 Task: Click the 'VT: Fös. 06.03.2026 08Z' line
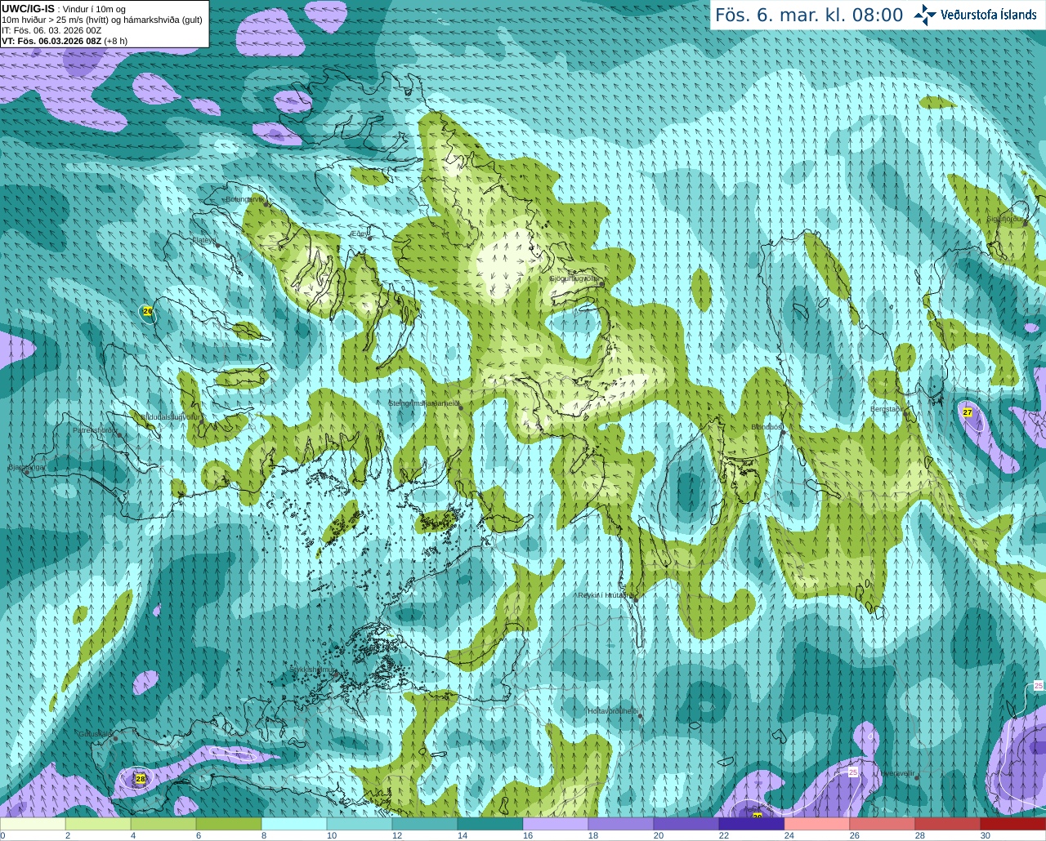65,41
